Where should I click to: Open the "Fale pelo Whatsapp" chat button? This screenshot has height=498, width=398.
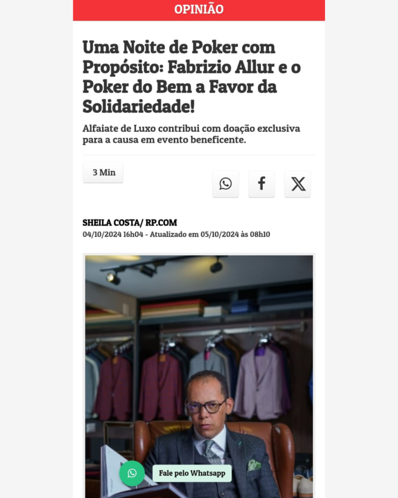192,473
